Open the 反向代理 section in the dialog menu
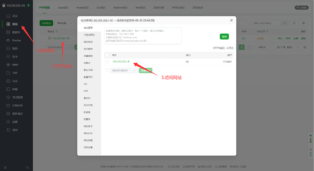Viewport: 314px width, 171px height. click(x=88, y=105)
